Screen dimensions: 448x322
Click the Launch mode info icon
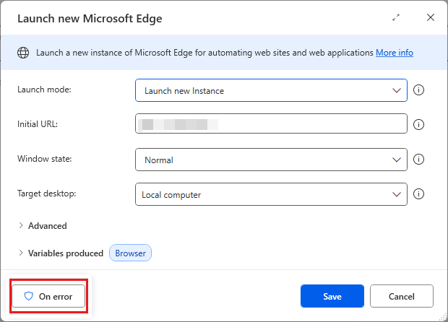(x=418, y=90)
